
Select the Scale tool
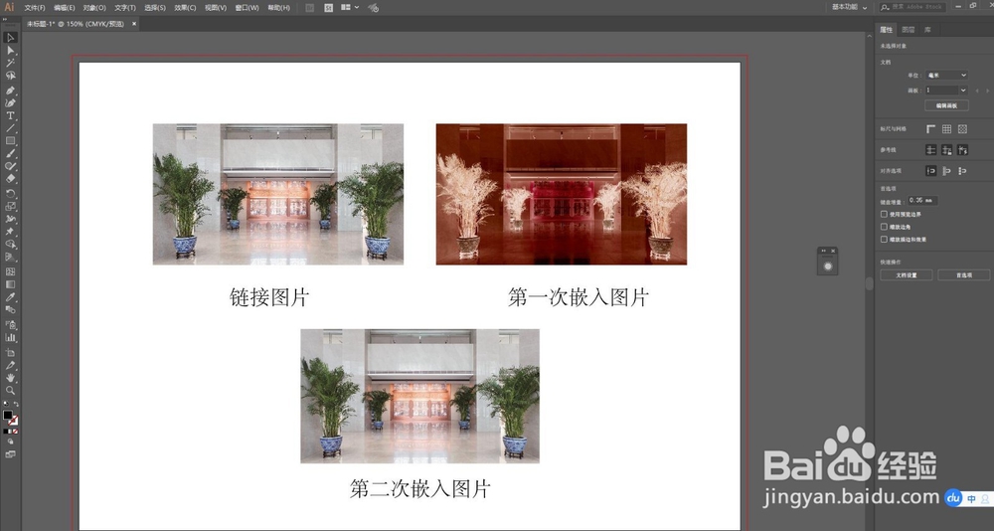11,207
